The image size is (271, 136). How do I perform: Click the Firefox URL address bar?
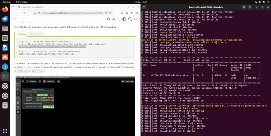point(72,13)
